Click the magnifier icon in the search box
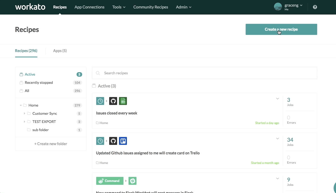The width and height of the screenshot is (336, 193). coord(98,73)
